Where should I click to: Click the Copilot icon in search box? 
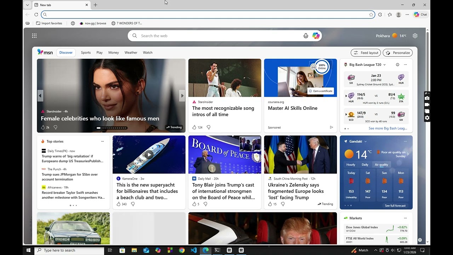(316, 36)
